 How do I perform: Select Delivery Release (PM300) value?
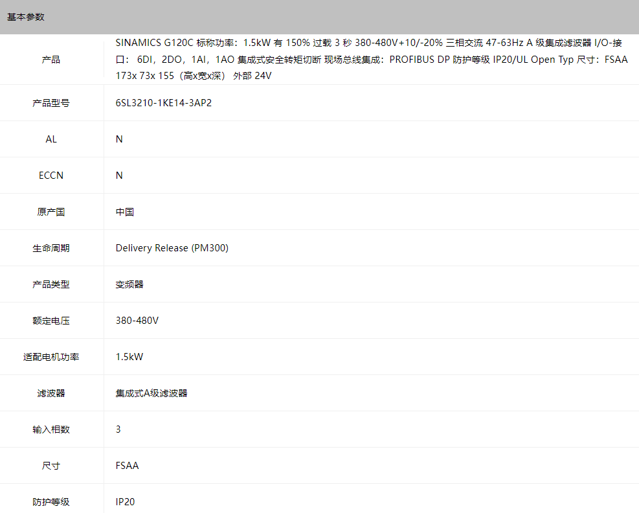[172, 248]
